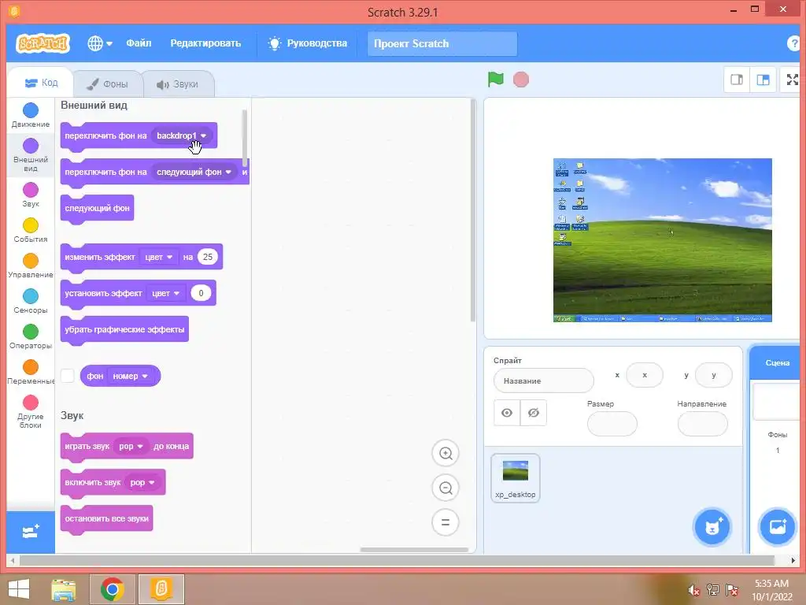Click the sprite x coordinate field
806x605 pixels.
tap(645, 375)
